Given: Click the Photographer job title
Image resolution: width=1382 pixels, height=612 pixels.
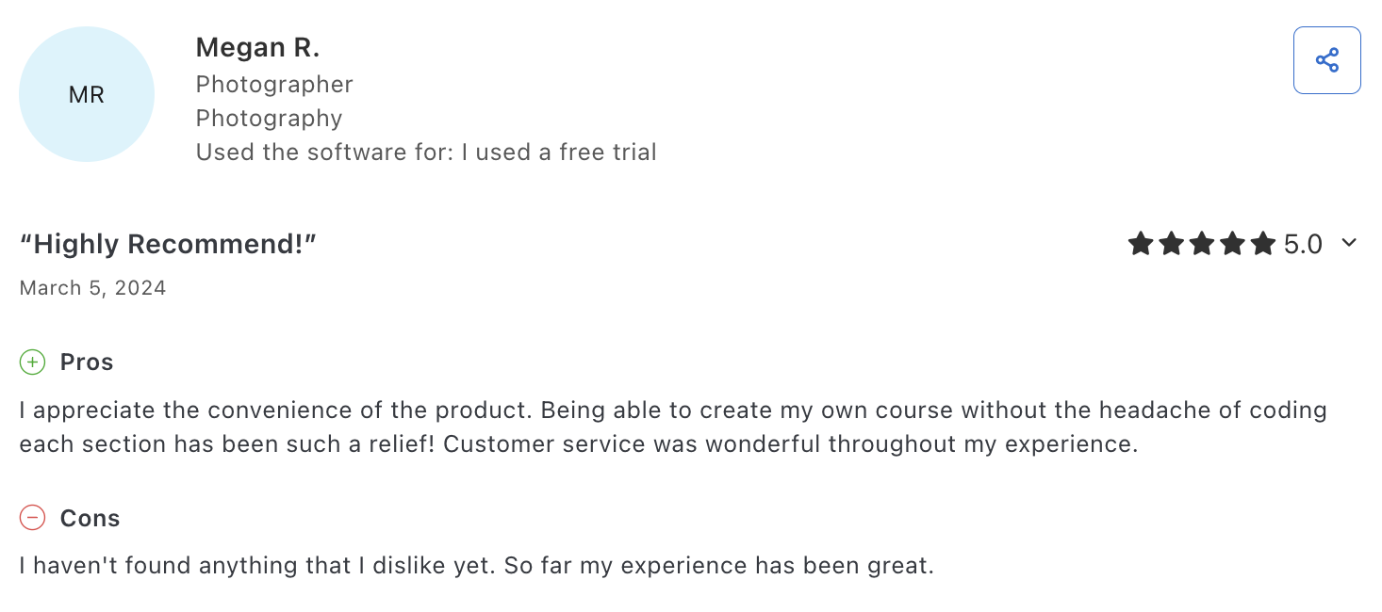Looking at the screenshot, I should [274, 84].
